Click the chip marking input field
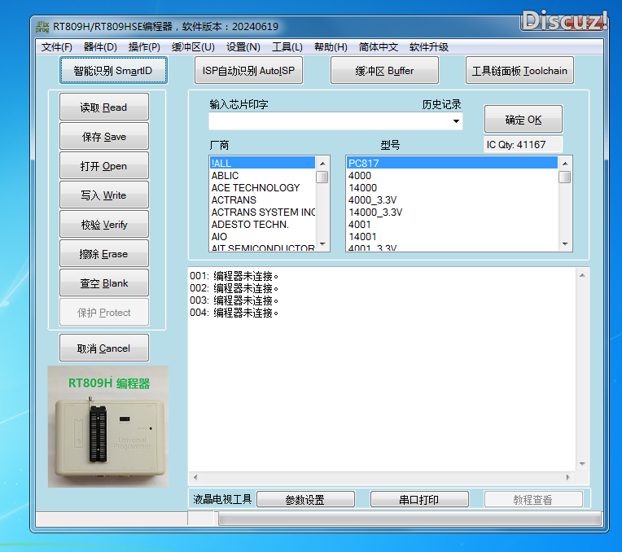The width and height of the screenshot is (622, 552). tap(329, 122)
